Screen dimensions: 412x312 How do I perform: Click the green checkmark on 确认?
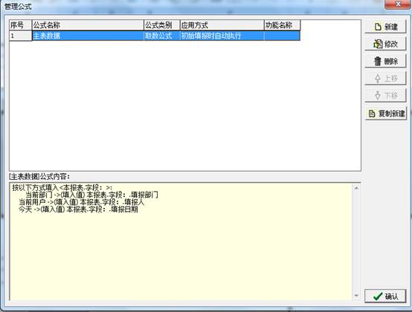pos(378,296)
